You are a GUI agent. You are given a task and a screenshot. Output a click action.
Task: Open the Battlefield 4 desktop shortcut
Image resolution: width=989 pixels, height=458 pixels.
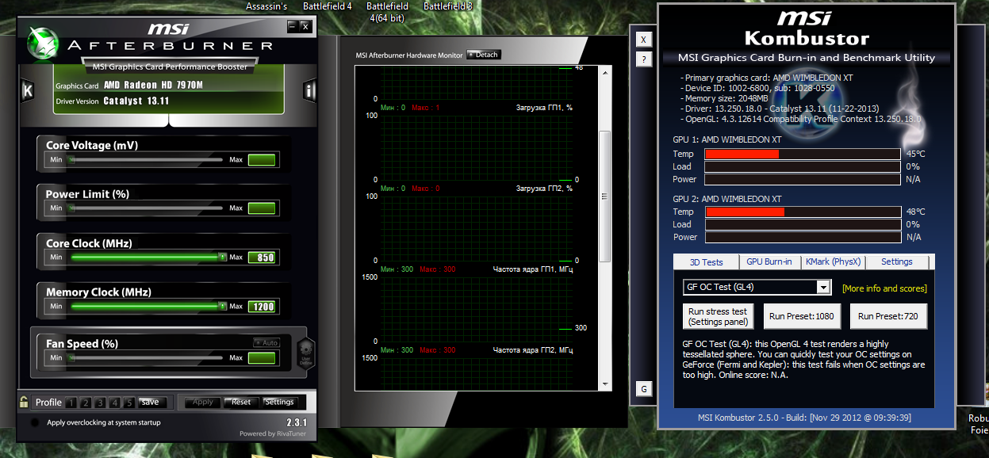coord(328,6)
